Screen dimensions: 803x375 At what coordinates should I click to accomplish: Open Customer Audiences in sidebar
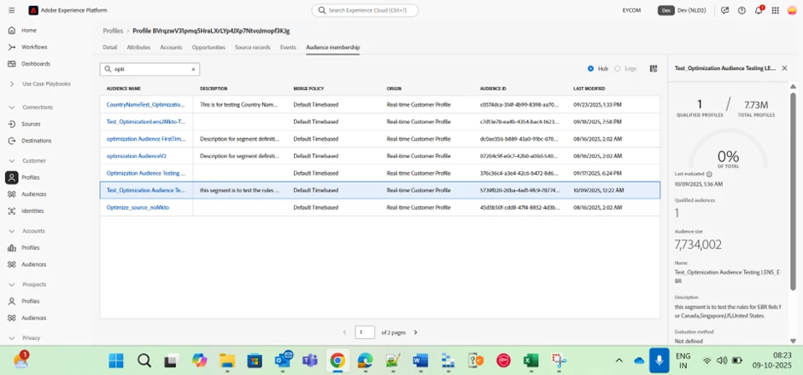(x=34, y=194)
